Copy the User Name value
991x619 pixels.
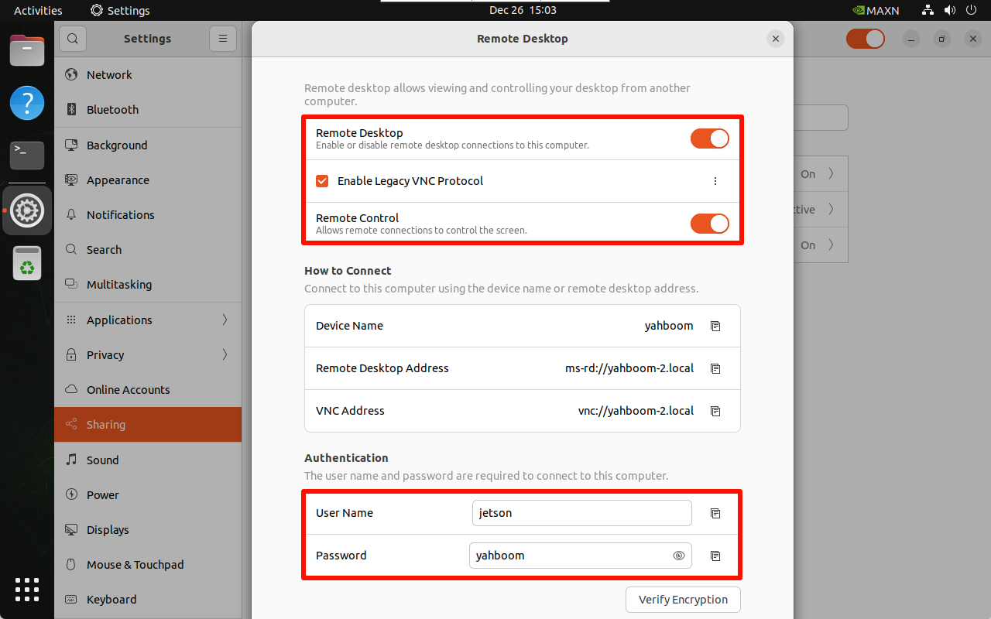[x=715, y=513]
